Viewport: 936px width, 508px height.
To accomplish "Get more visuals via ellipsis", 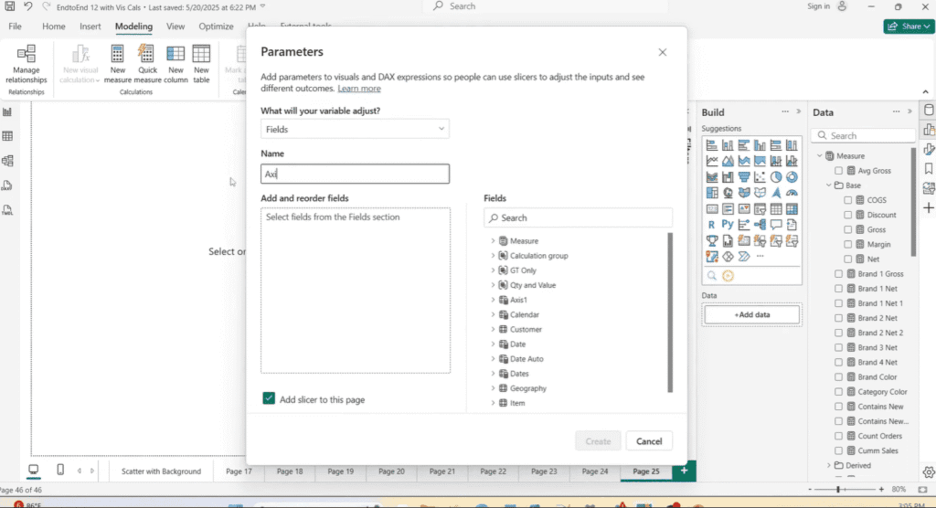I will [760, 257].
